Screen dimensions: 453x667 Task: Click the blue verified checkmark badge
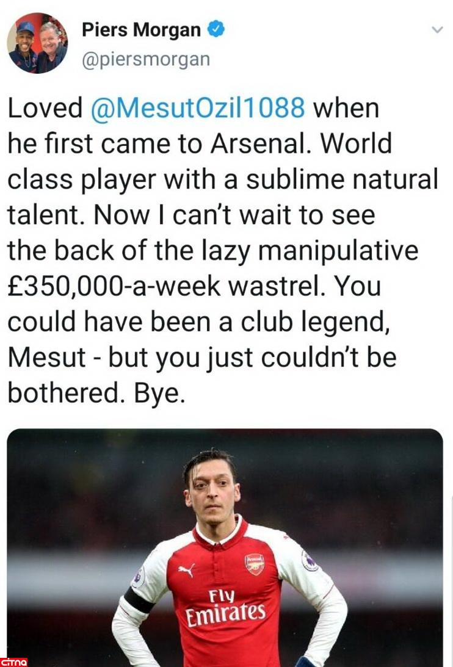tap(216, 29)
